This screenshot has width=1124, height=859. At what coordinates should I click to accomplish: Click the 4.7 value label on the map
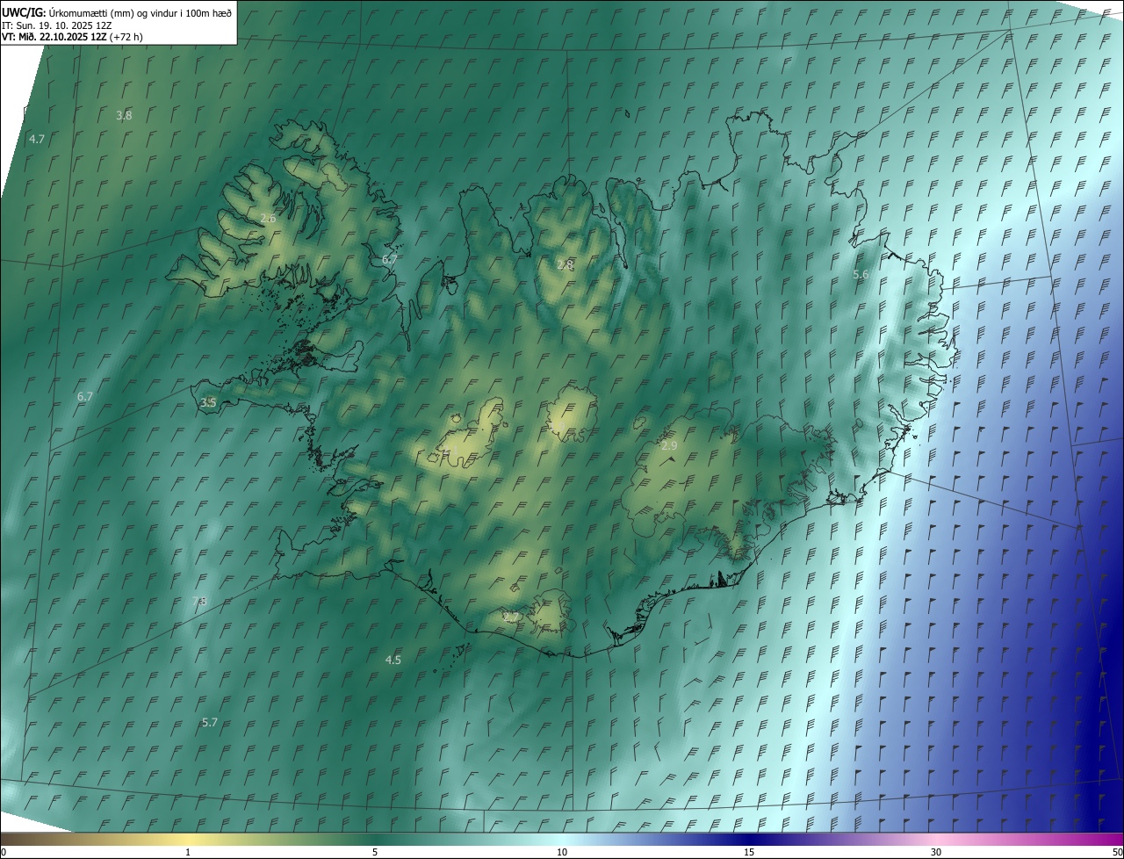37,140
